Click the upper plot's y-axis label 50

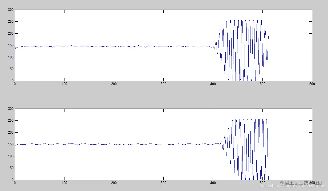(11, 69)
